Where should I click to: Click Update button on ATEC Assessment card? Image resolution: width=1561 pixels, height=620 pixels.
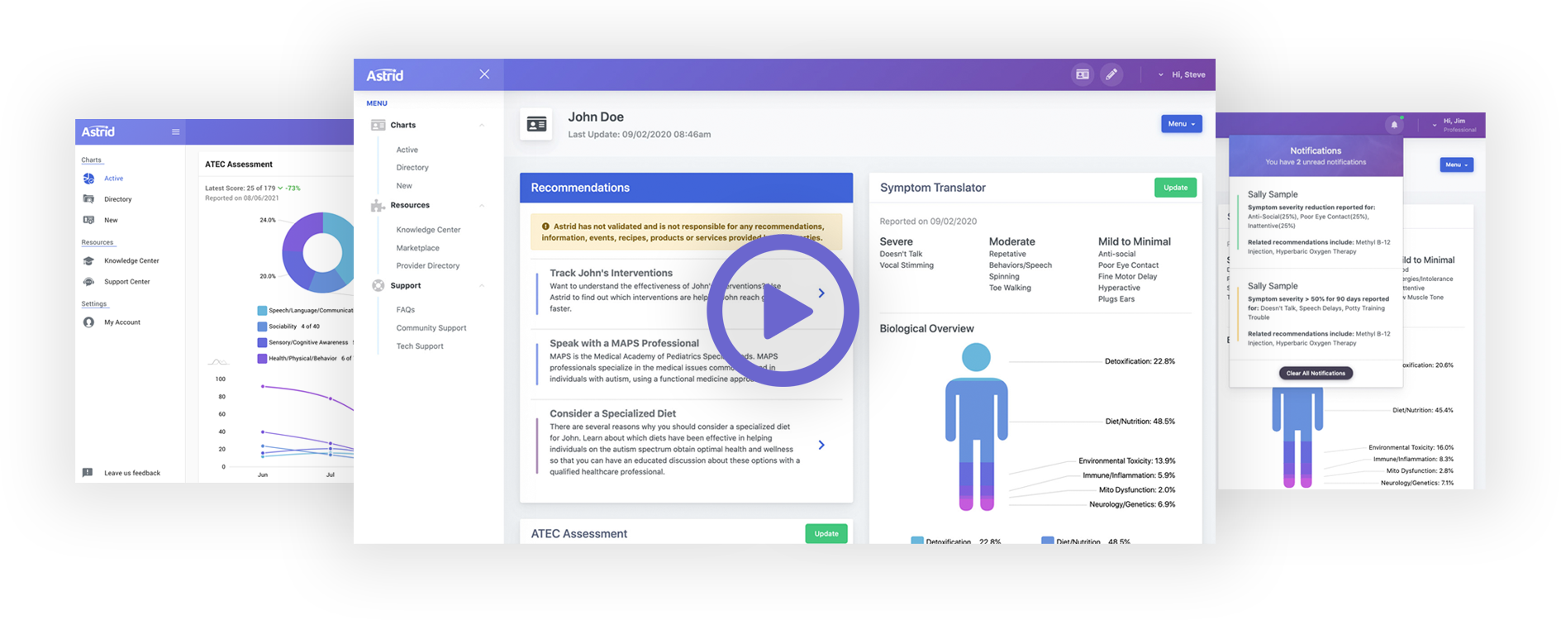[826, 534]
